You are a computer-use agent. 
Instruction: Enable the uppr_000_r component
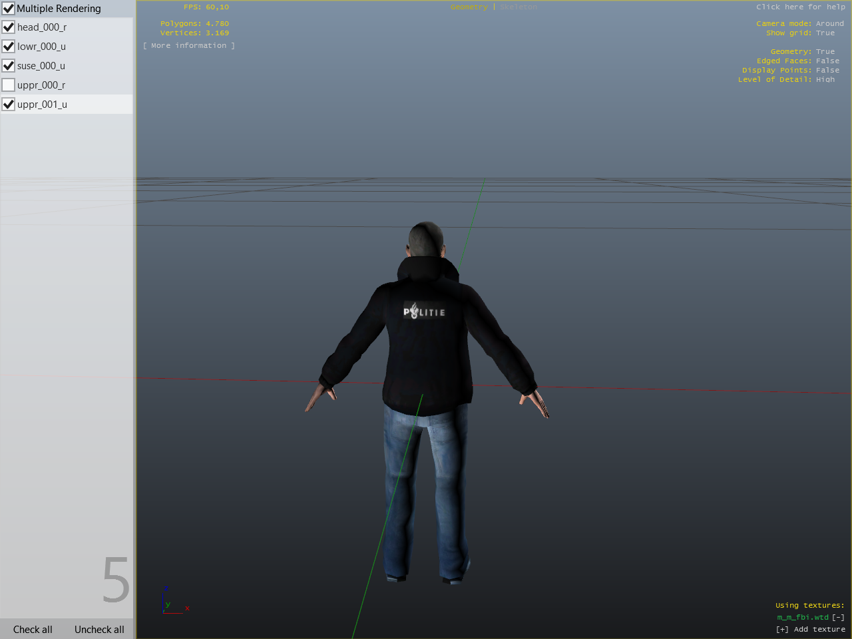click(9, 85)
